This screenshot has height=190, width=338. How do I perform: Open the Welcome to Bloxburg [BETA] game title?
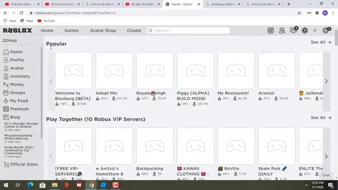tap(73, 96)
